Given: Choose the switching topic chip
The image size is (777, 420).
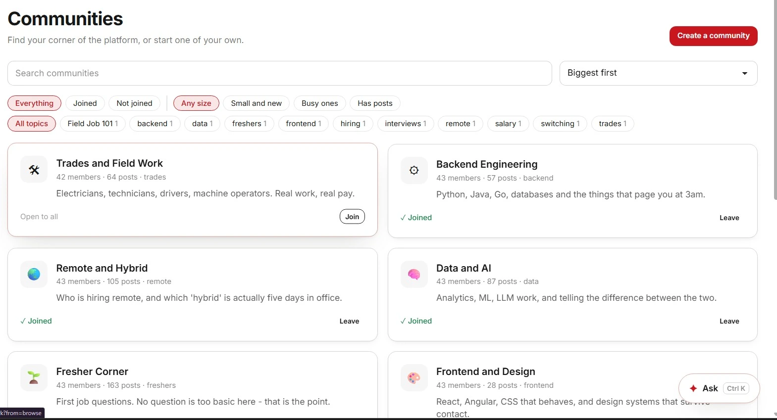Looking at the screenshot, I should tap(560, 124).
